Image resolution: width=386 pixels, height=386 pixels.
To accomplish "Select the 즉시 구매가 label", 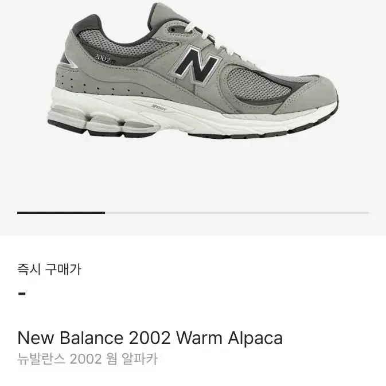I will click(49, 270).
